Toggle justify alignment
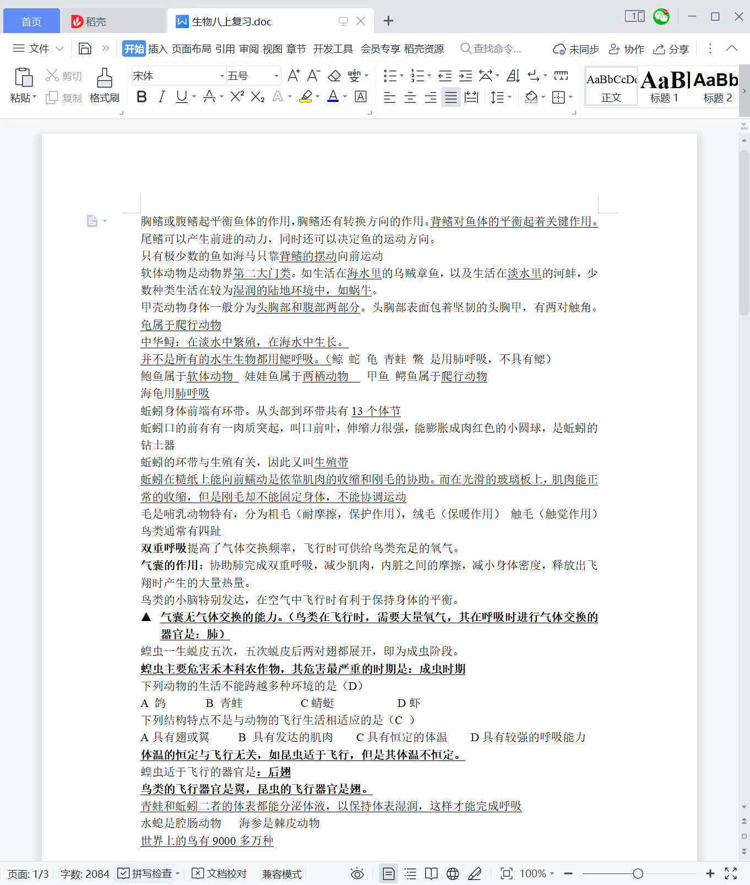The width and height of the screenshot is (750, 885). click(x=451, y=98)
